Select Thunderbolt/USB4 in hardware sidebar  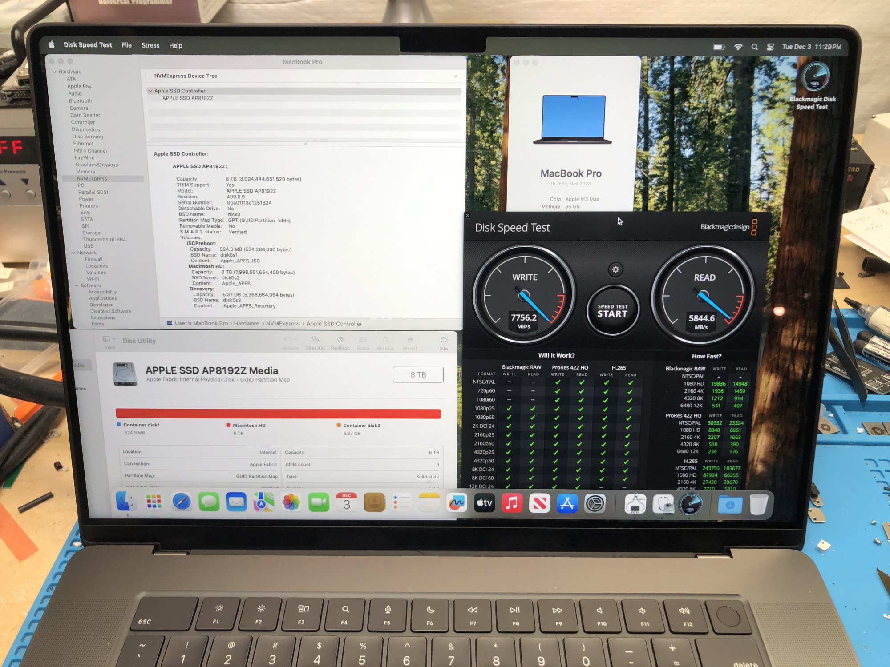click(104, 239)
